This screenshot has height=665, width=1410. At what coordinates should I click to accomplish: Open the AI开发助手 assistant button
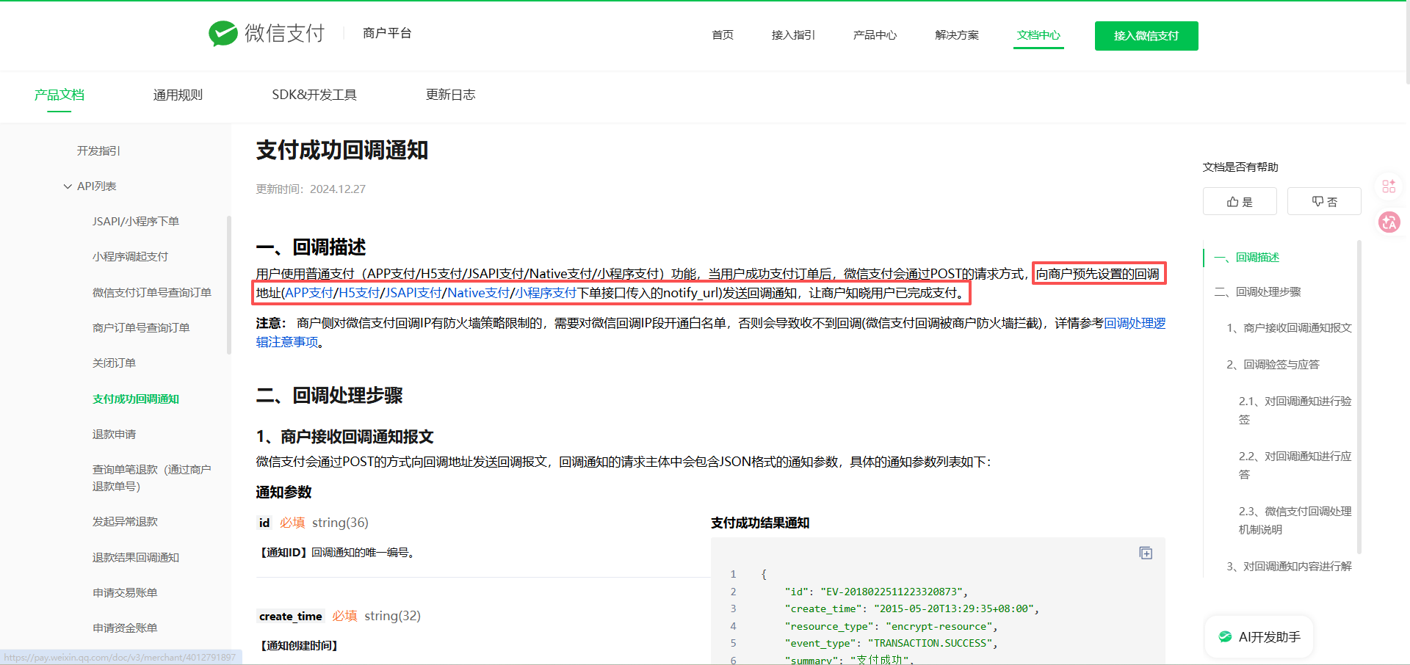[x=1259, y=637]
